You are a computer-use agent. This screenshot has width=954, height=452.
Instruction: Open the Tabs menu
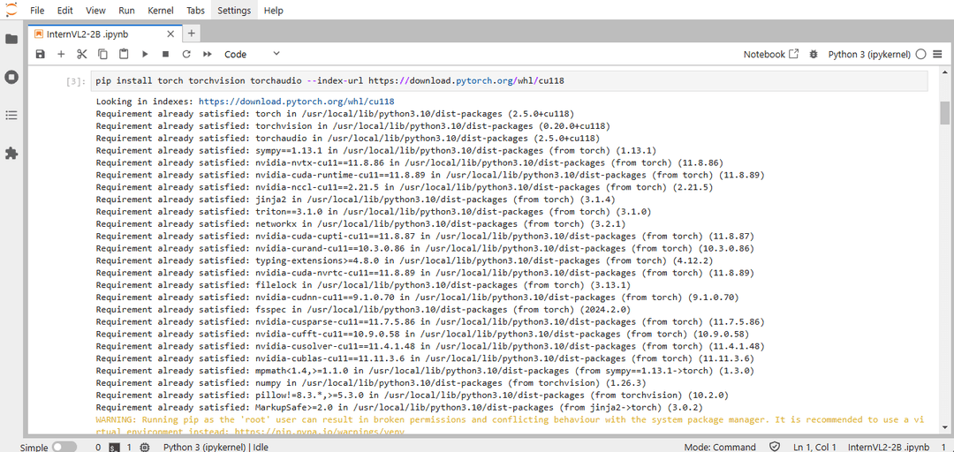coord(195,11)
